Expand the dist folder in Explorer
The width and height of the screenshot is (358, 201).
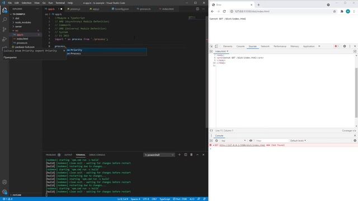pyautogui.click(x=17, y=18)
